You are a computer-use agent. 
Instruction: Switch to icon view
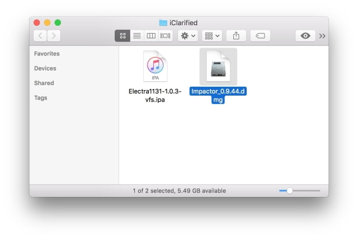click(x=123, y=36)
